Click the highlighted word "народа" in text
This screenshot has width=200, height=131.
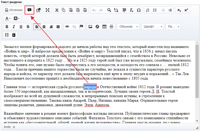90,87
